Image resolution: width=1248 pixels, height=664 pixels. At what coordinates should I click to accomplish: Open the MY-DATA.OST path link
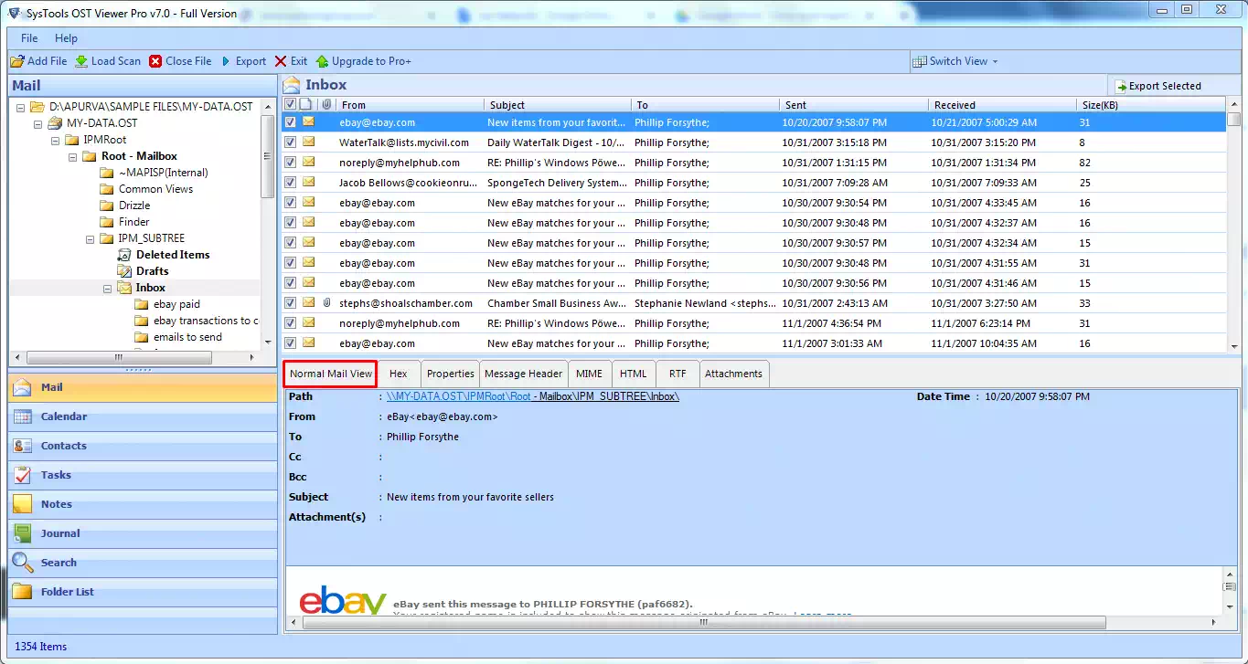click(532, 396)
